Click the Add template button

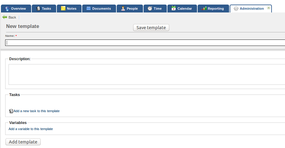23,142
